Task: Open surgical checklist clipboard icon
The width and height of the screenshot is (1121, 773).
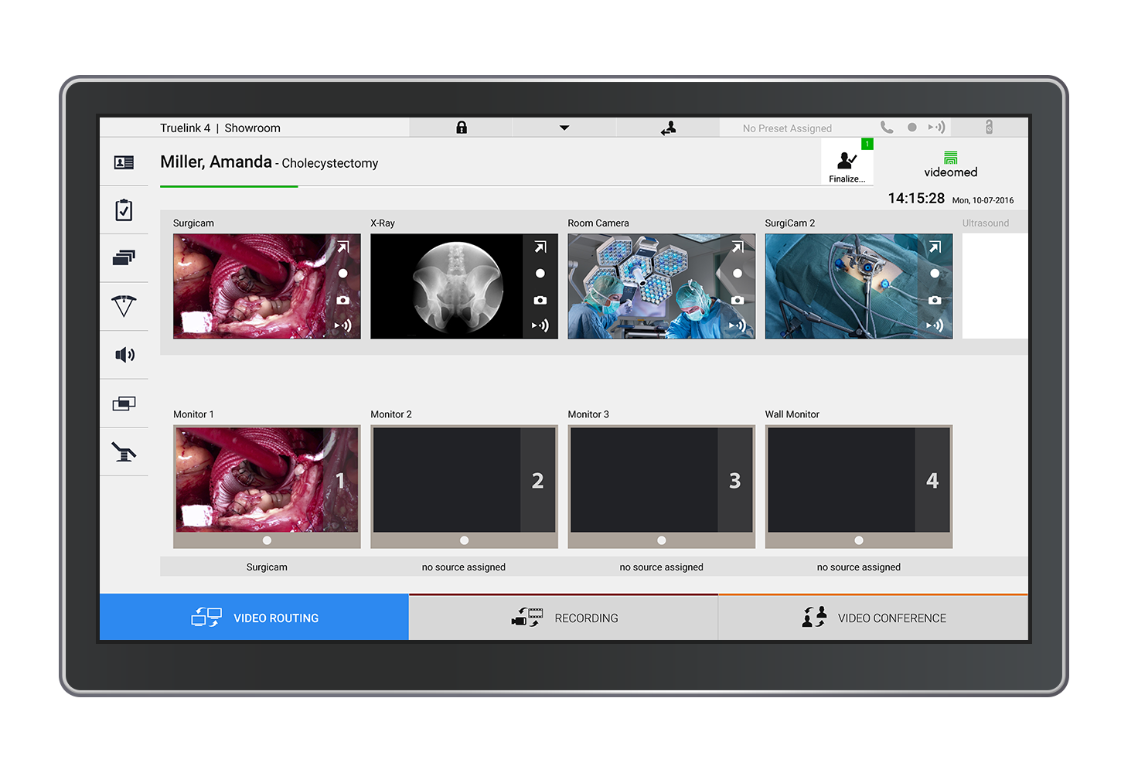Action: tap(124, 210)
